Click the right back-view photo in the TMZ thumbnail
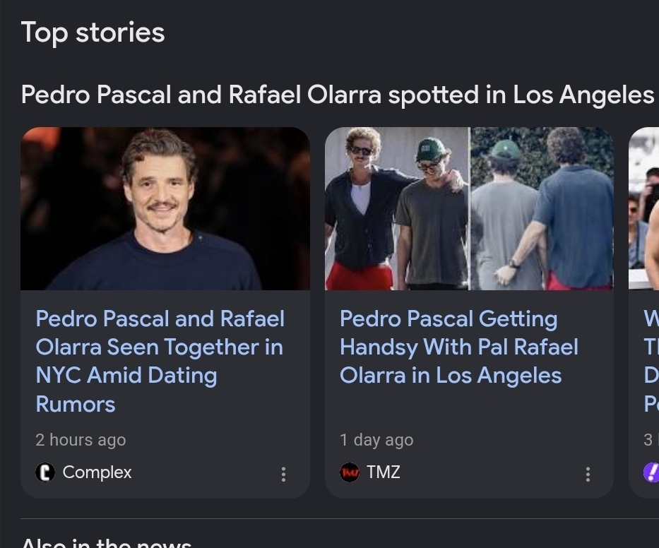 tap(542, 208)
